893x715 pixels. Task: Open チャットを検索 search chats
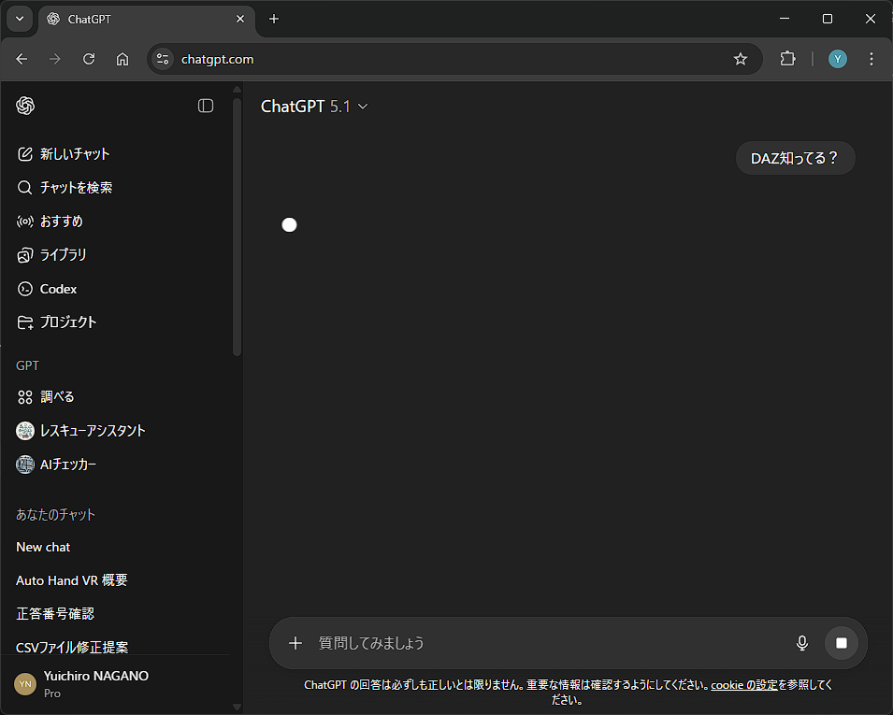click(76, 188)
